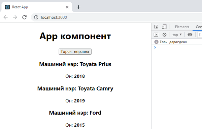Open a new browser tab
Screen dimensions: 202x129
click(78, 7)
